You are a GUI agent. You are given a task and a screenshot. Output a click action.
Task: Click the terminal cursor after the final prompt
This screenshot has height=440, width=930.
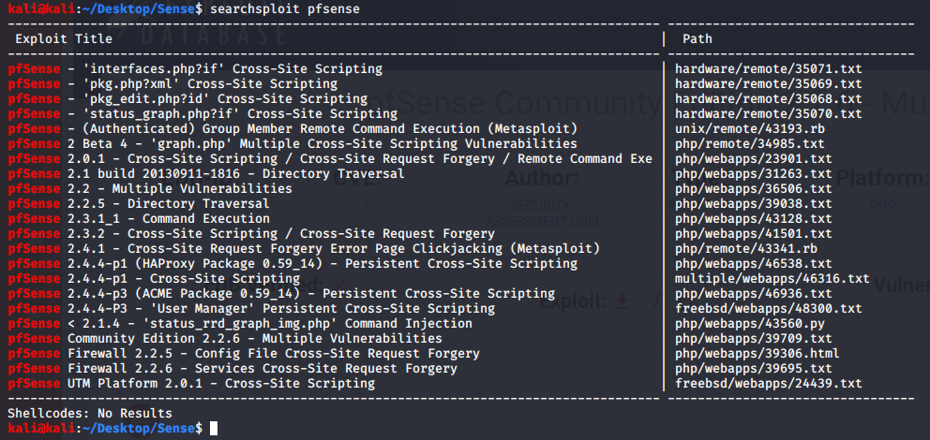(x=214, y=428)
